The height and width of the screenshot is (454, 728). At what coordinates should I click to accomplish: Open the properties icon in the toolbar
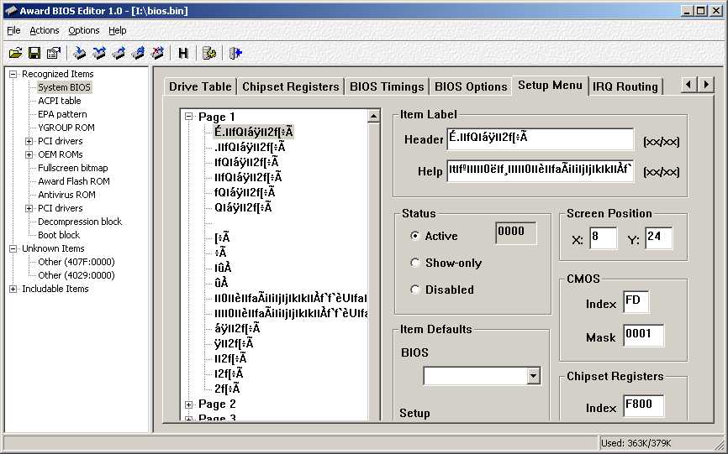[x=54, y=53]
